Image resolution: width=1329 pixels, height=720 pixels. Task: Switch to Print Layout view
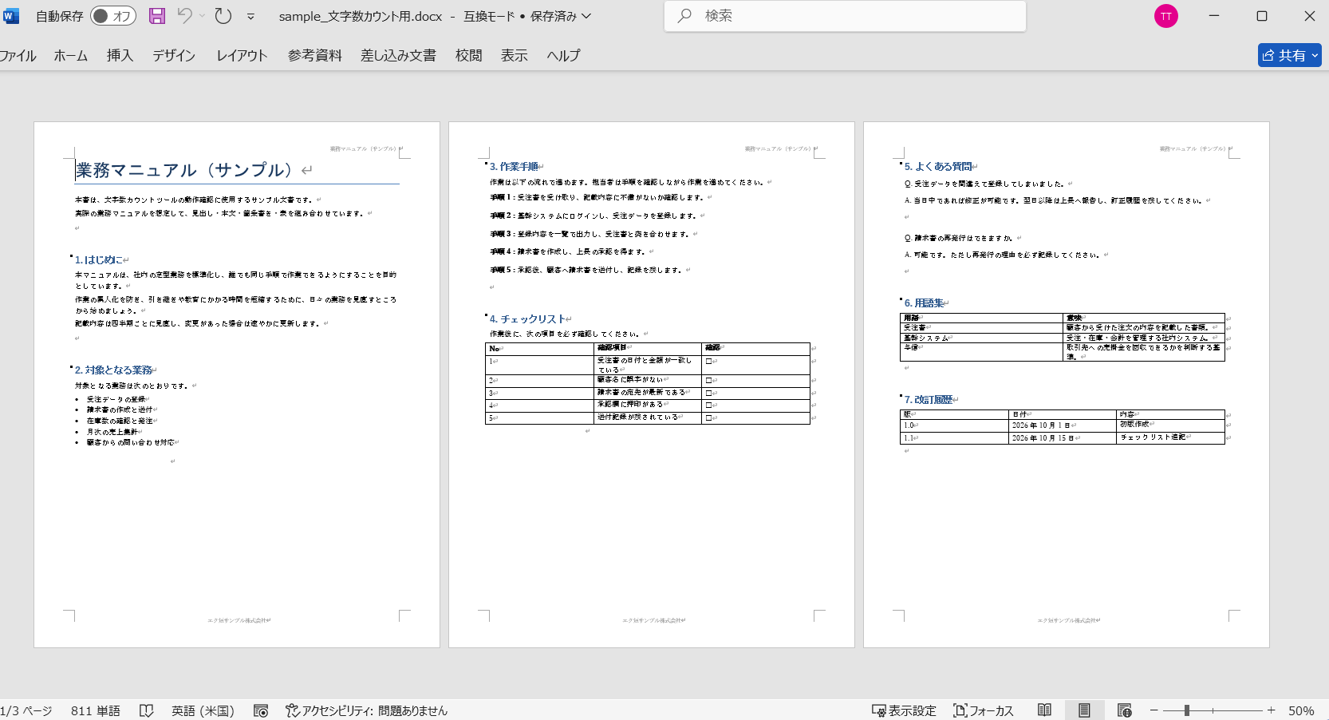(1084, 710)
